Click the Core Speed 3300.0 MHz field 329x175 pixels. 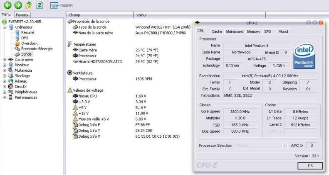click(240, 112)
